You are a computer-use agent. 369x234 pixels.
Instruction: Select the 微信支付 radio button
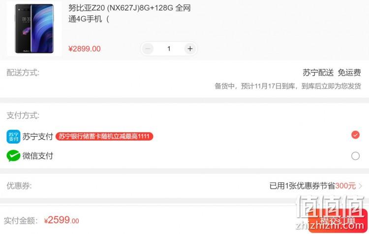coord(355,156)
